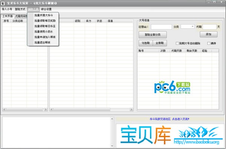Open the 分类 dropdown

pos(188,26)
